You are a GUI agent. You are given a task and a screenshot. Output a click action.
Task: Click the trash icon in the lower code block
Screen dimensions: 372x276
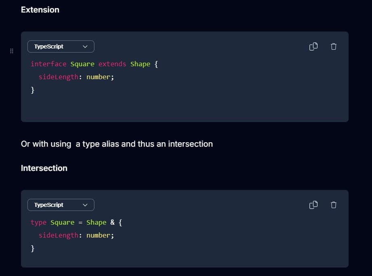pyautogui.click(x=333, y=205)
